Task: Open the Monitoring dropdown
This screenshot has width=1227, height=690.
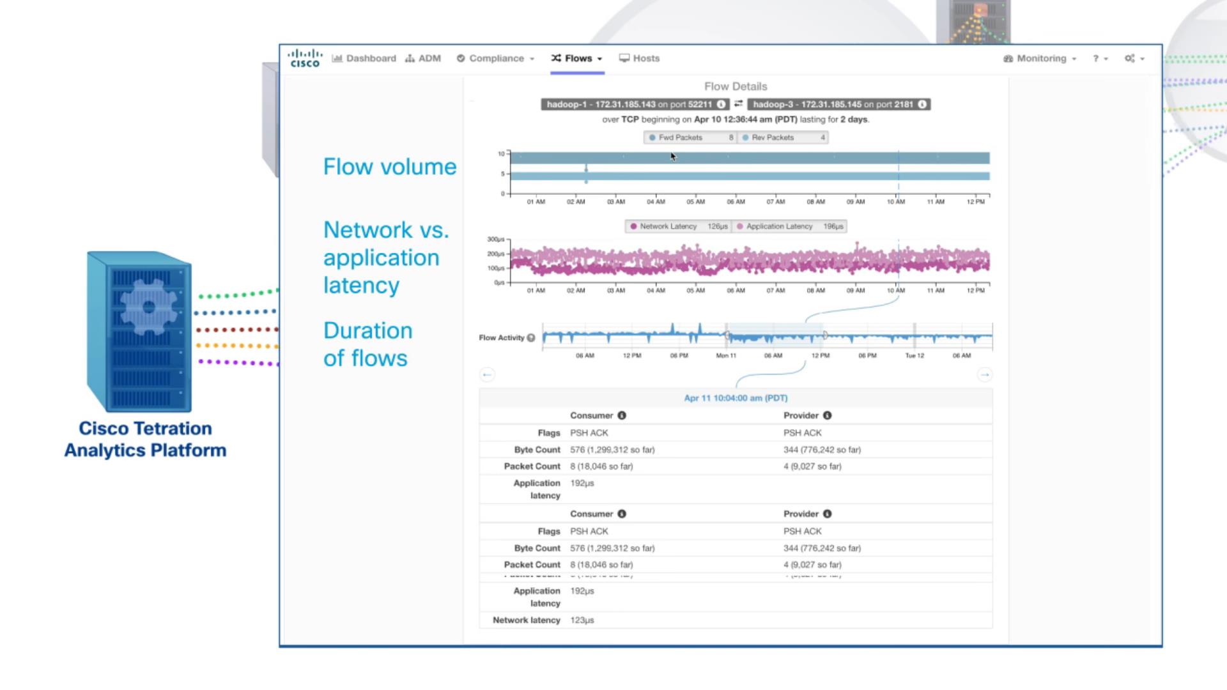Action: [x=1040, y=58]
